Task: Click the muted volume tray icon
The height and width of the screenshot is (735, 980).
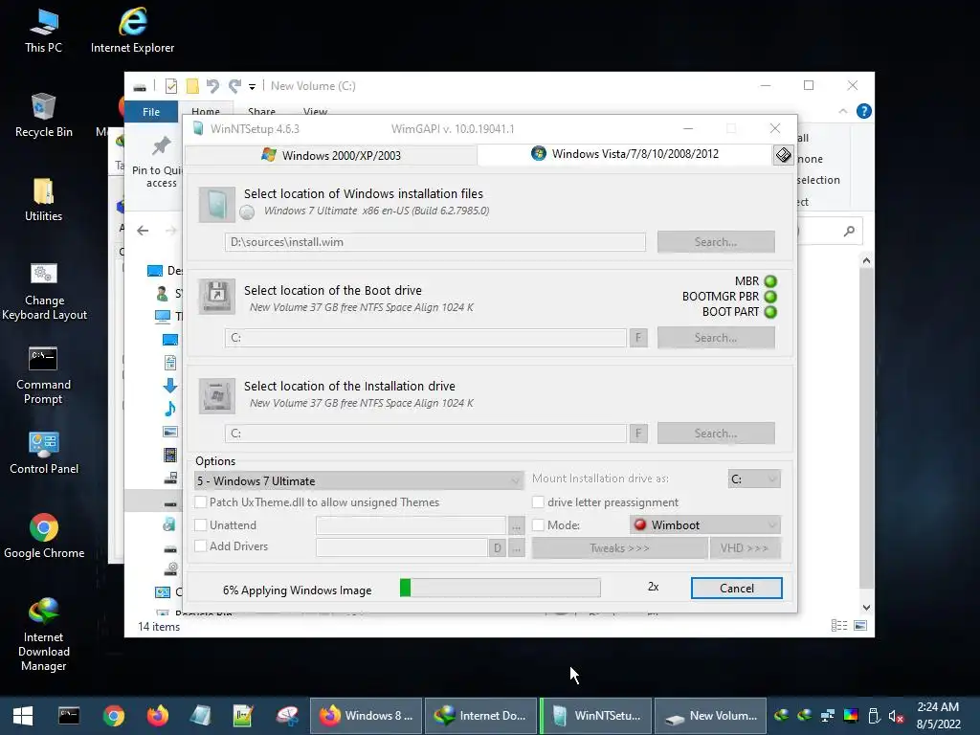Action: pos(896,716)
